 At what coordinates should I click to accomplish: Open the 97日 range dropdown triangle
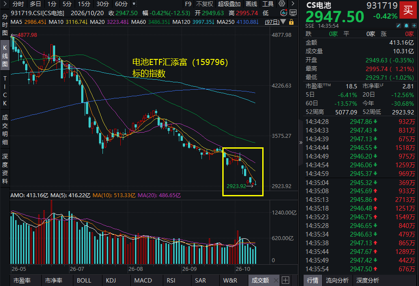point(283,22)
